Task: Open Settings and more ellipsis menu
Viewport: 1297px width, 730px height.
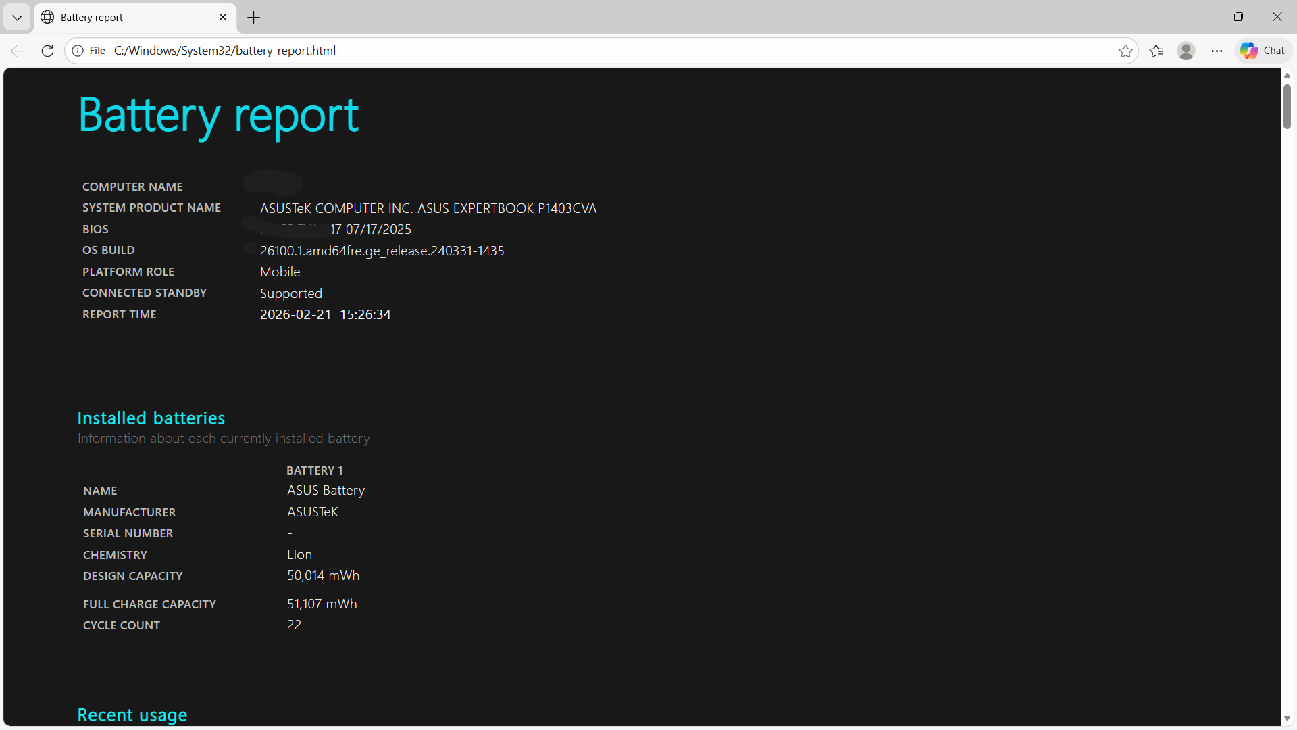Action: pos(1217,51)
